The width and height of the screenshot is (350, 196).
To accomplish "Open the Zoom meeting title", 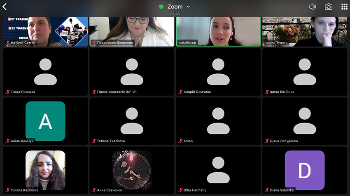I will point(175,7).
